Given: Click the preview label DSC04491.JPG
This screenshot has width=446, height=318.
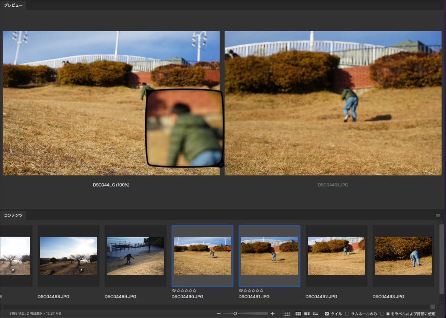Looking at the screenshot, I should [333, 185].
